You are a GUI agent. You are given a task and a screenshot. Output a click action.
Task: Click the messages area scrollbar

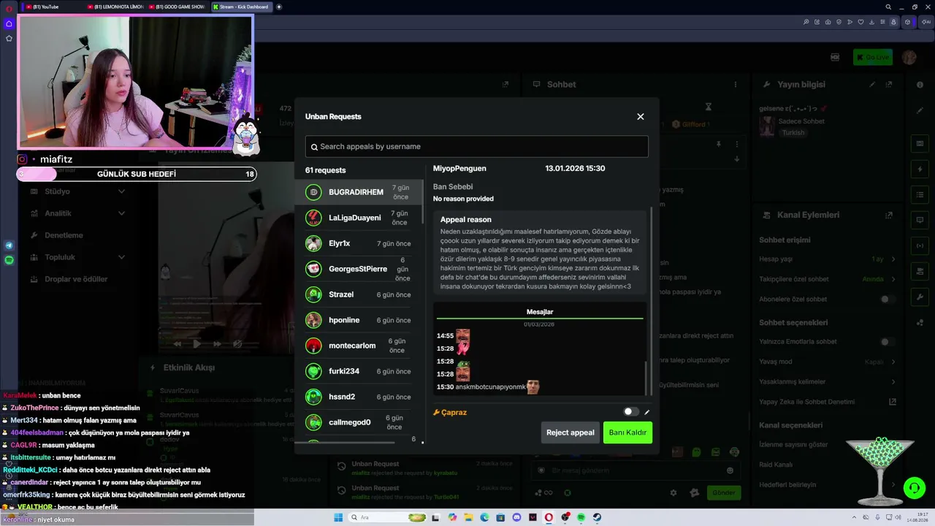646,378
